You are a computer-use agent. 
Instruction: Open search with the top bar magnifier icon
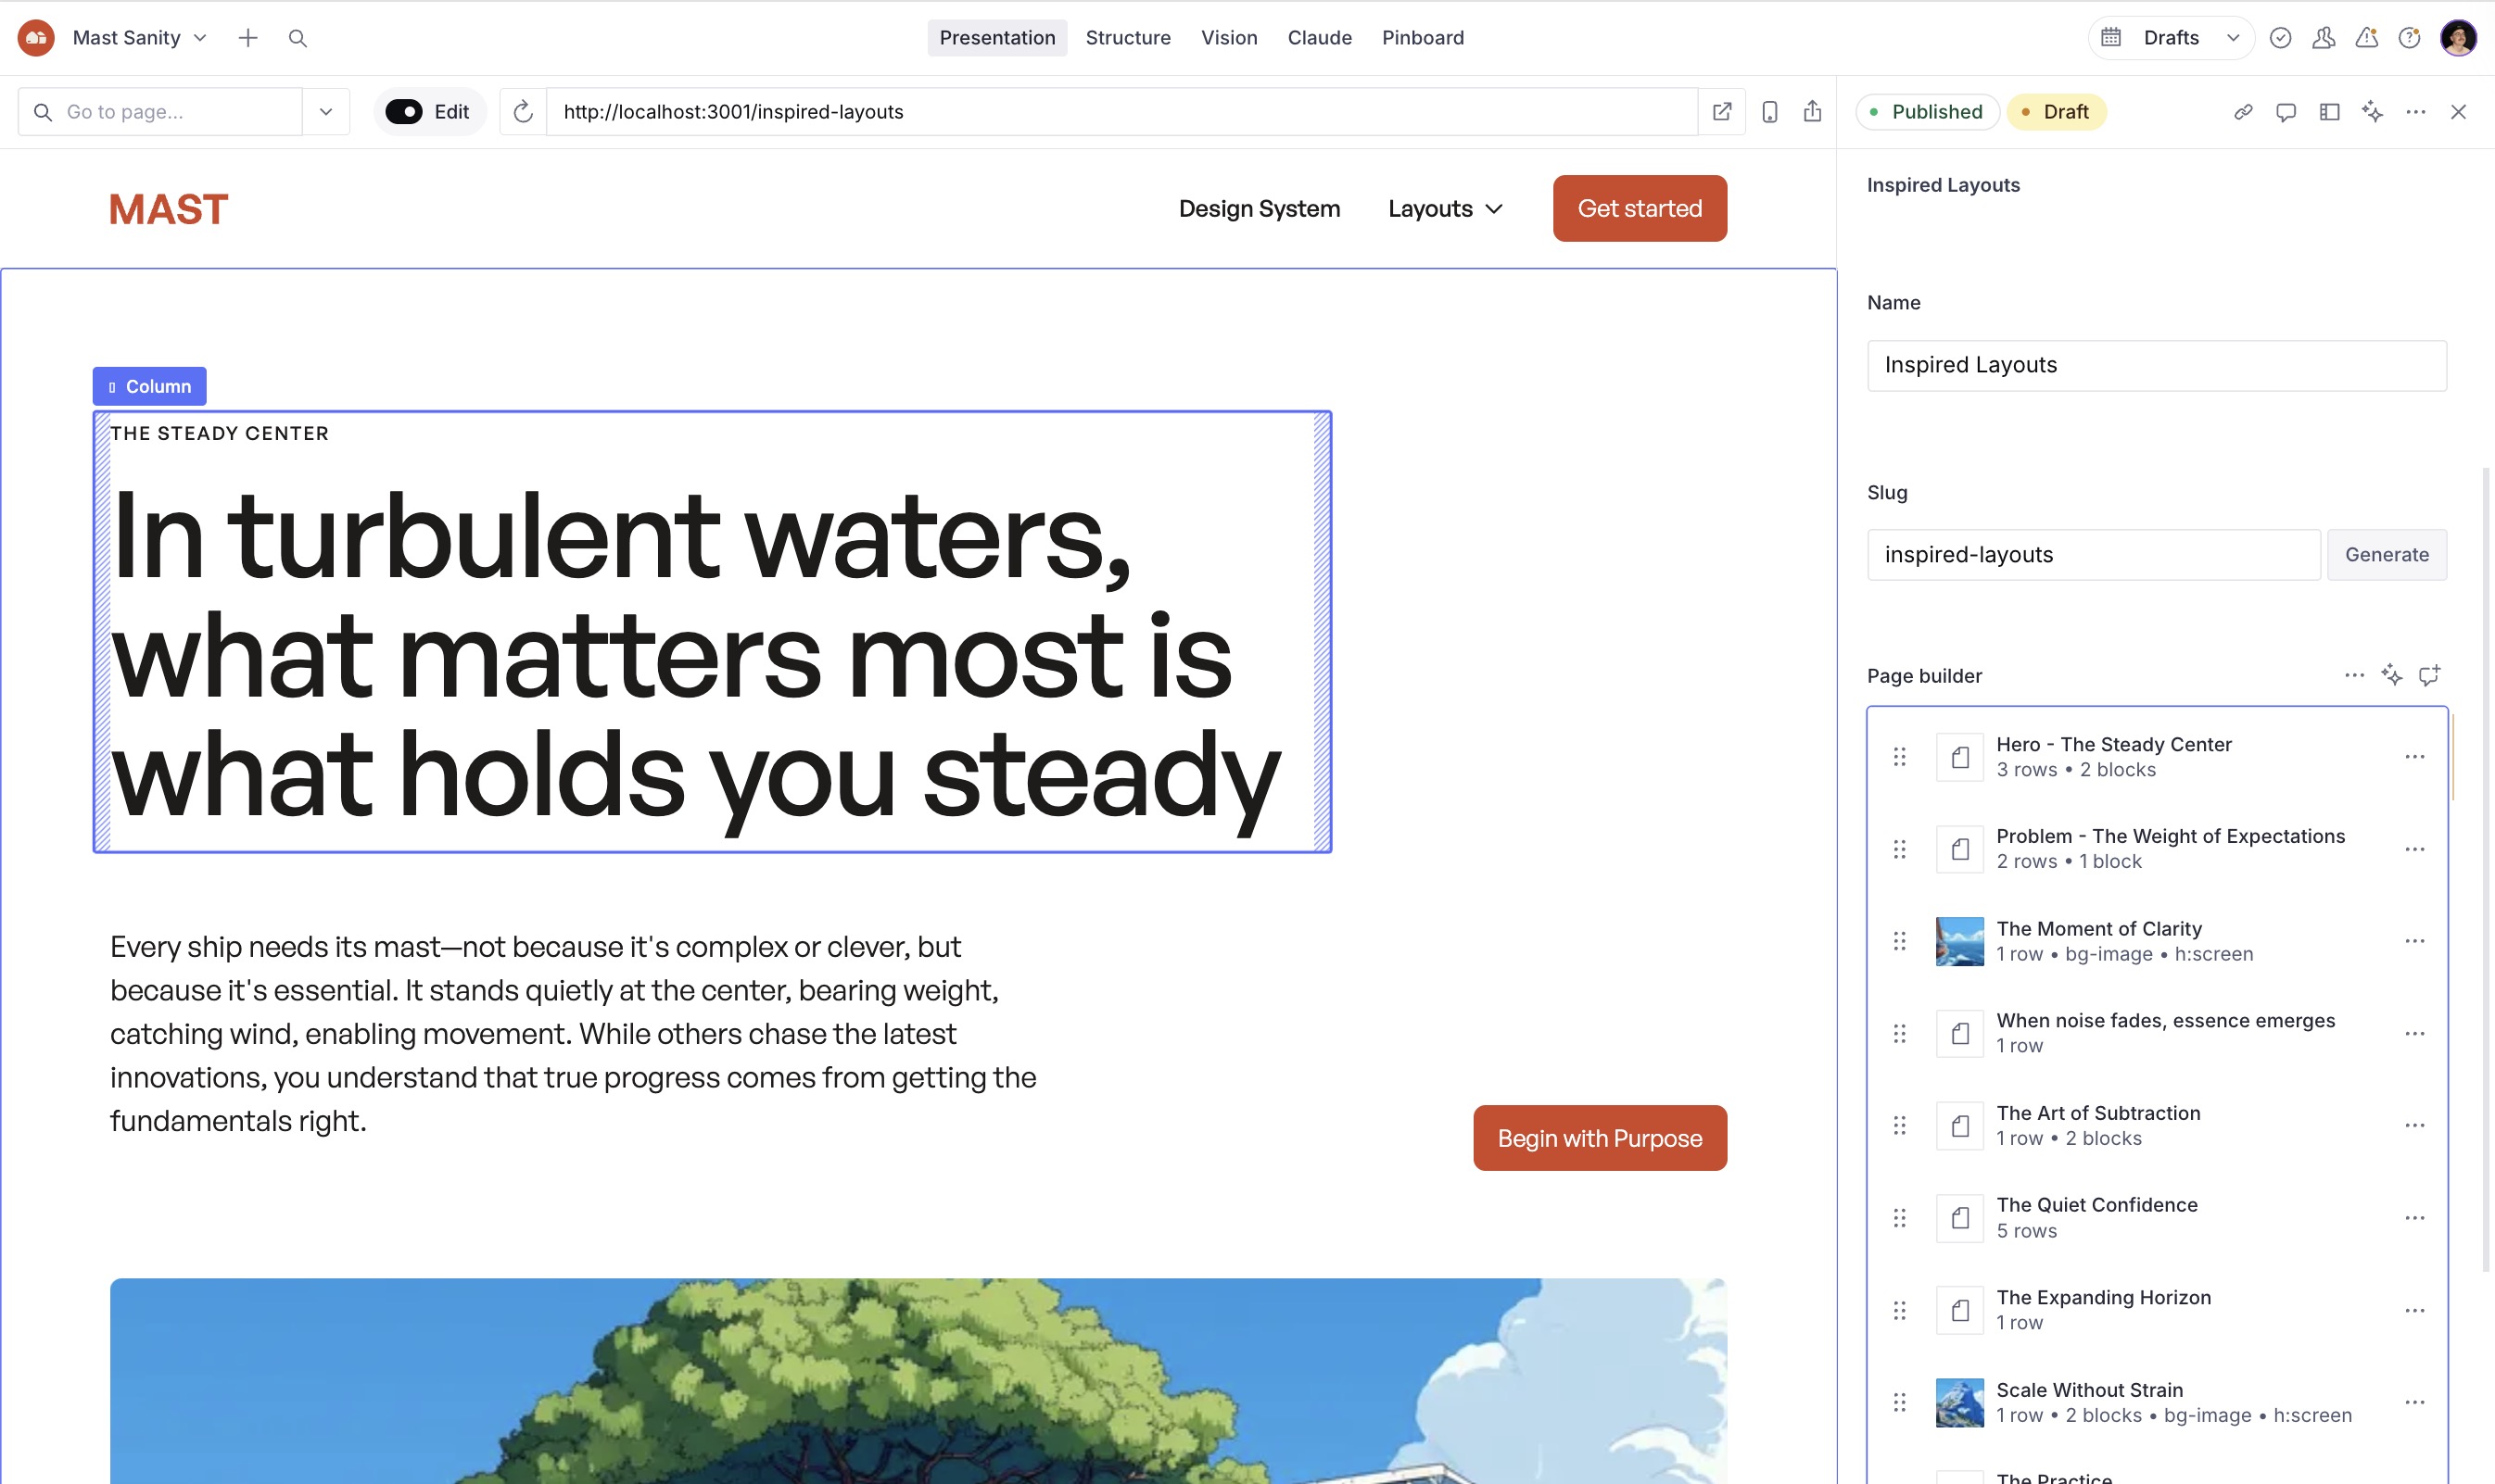(x=298, y=38)
